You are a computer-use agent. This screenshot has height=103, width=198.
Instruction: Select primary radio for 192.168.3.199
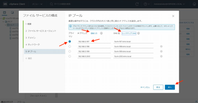tap(70, 51)
